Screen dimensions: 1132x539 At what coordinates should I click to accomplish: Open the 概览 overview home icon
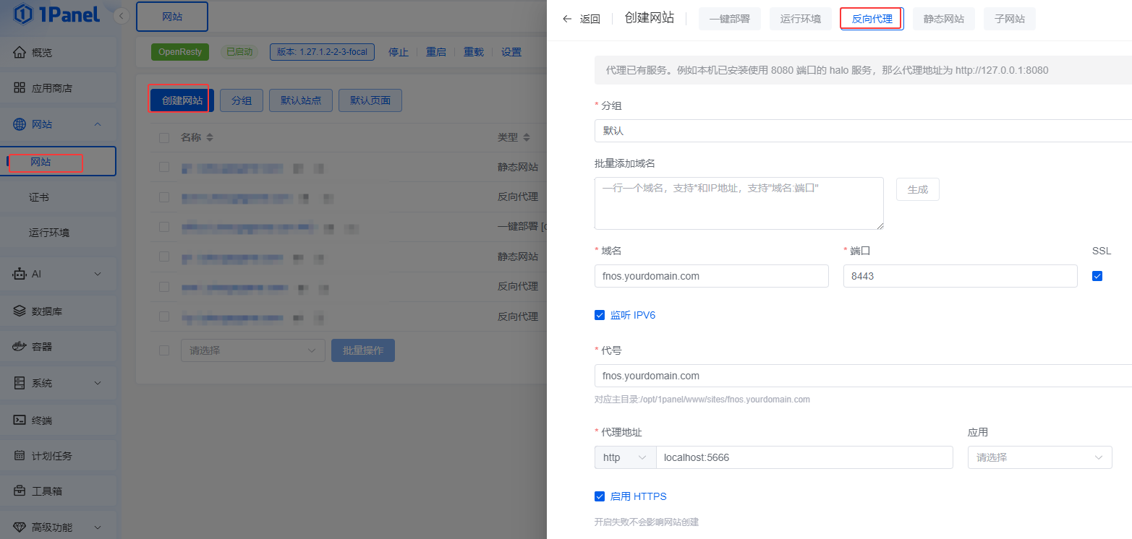(20, 52)
